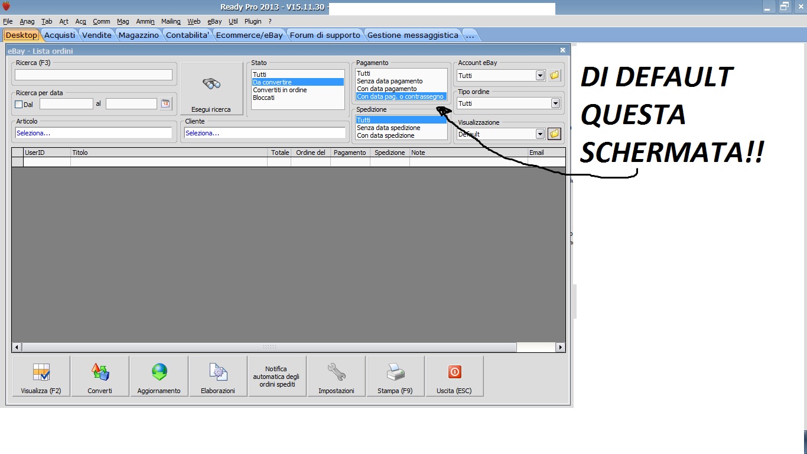Switch to the Ecommerce/eBay tab

click(249, 35)
